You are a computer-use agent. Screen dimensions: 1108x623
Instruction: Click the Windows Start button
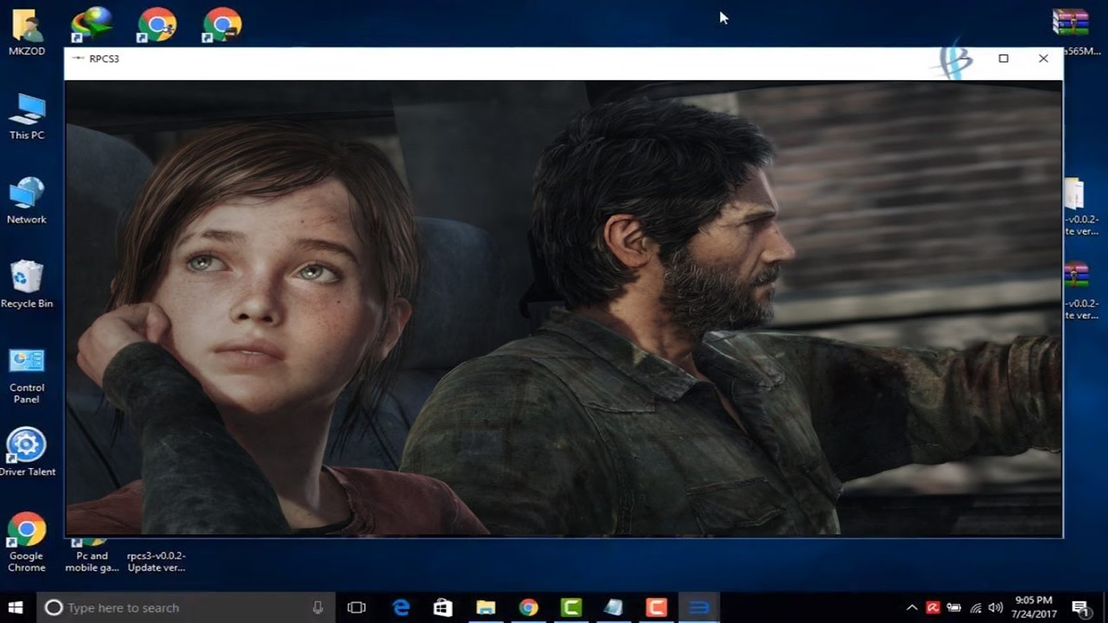(x=15, y=608)
